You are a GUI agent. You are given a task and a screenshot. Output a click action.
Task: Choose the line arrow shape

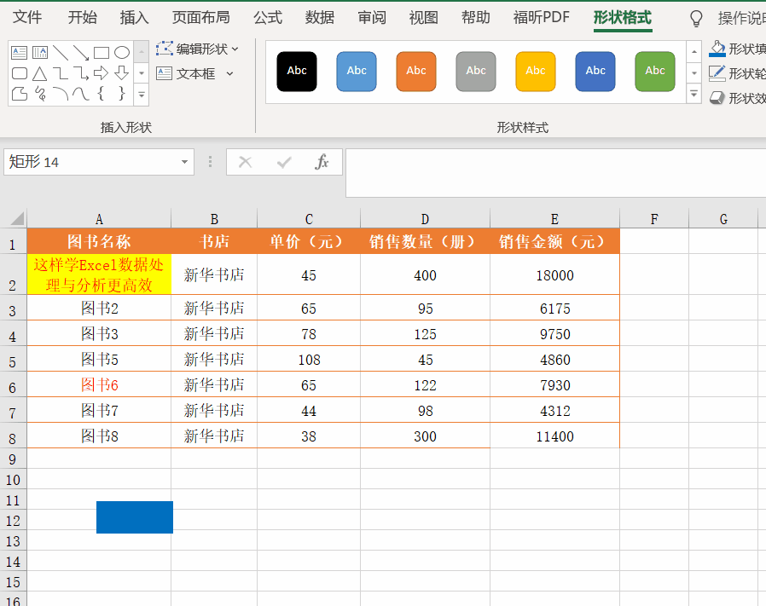click(80, 52)
